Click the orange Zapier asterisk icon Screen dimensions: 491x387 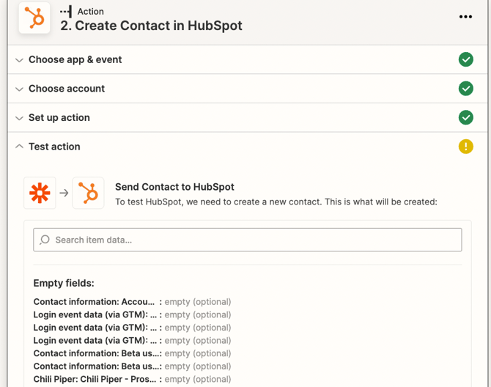pos(40,193)
